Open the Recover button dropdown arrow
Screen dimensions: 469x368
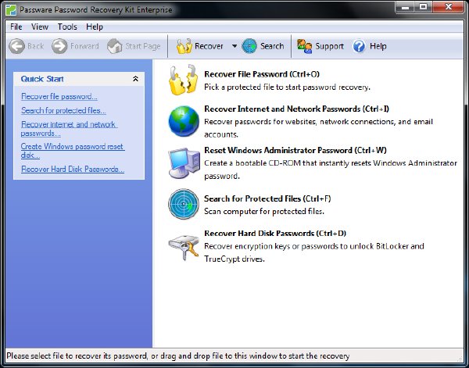click(x=234, y=46)
